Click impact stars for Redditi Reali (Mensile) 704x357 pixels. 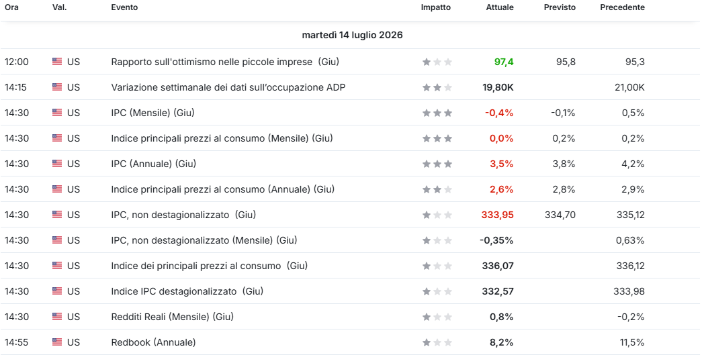pos(437,317)
